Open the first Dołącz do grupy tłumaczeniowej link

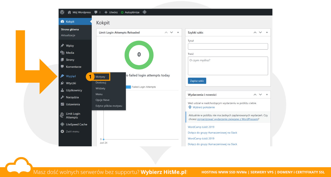tap(212, 133)
